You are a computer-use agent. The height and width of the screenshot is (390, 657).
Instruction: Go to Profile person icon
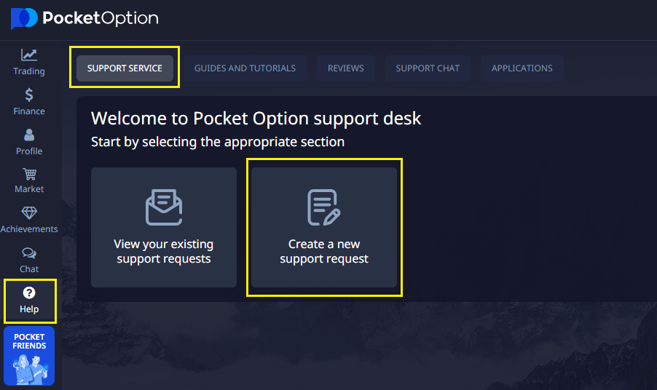pyautogui.click(x=29, y=135)
